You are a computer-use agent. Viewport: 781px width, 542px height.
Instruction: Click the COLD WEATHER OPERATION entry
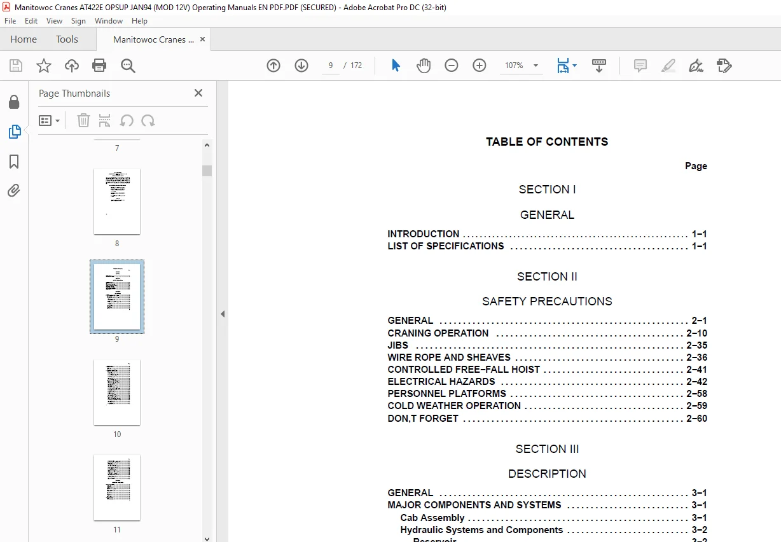point(547,406)
